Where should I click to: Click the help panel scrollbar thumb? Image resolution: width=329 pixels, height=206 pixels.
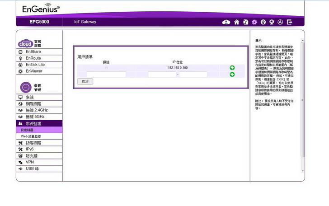click(x=303, y=100)
